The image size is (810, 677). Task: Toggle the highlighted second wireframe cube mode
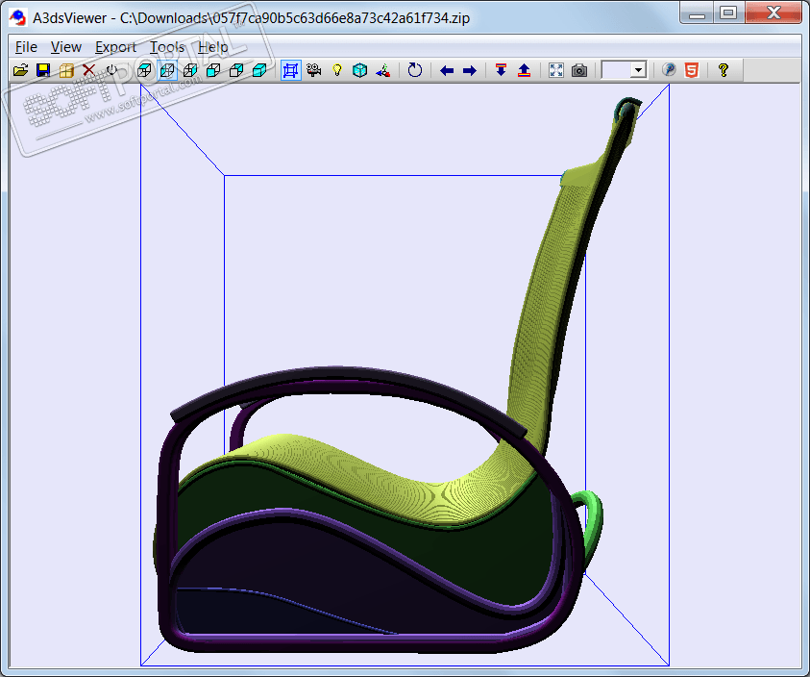click(167, 70)
